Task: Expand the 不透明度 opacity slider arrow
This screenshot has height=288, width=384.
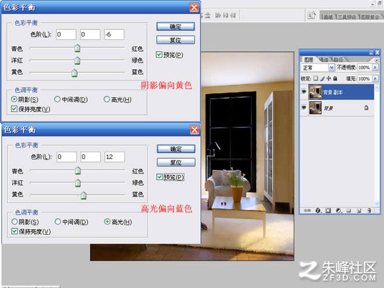Action: pyautogui.click(x=375, y=67)
